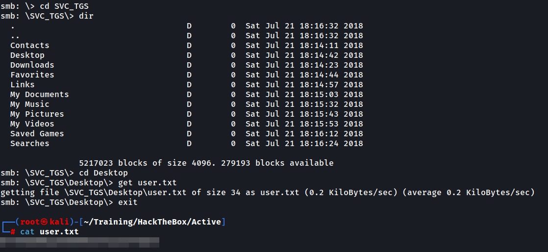Select the My Documents directory entry
Viewport: 548px width, 252px height.
(x=40, y=95)
